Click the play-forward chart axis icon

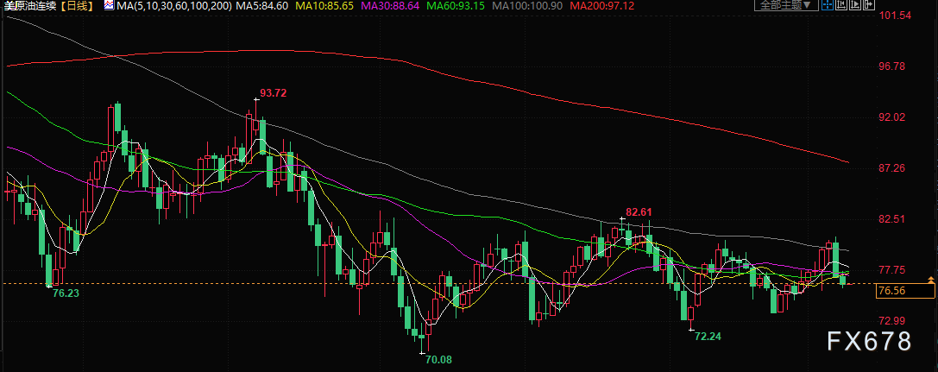(855, 5)
